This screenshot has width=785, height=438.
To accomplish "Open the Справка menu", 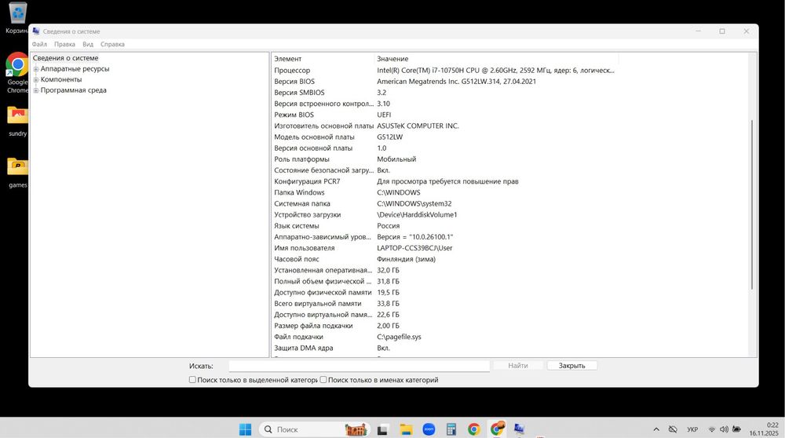I will pos(112,44).
